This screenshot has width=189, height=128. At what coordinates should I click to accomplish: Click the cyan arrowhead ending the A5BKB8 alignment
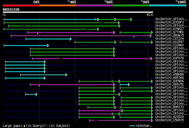(x=66, y=75)
